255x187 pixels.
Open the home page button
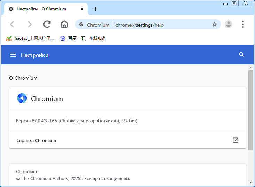click(x=64, y=25)
